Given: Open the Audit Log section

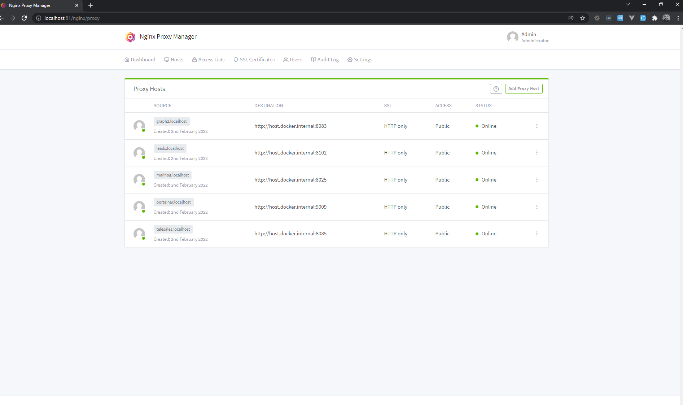Looking at the screenshot, I should 324,60.
